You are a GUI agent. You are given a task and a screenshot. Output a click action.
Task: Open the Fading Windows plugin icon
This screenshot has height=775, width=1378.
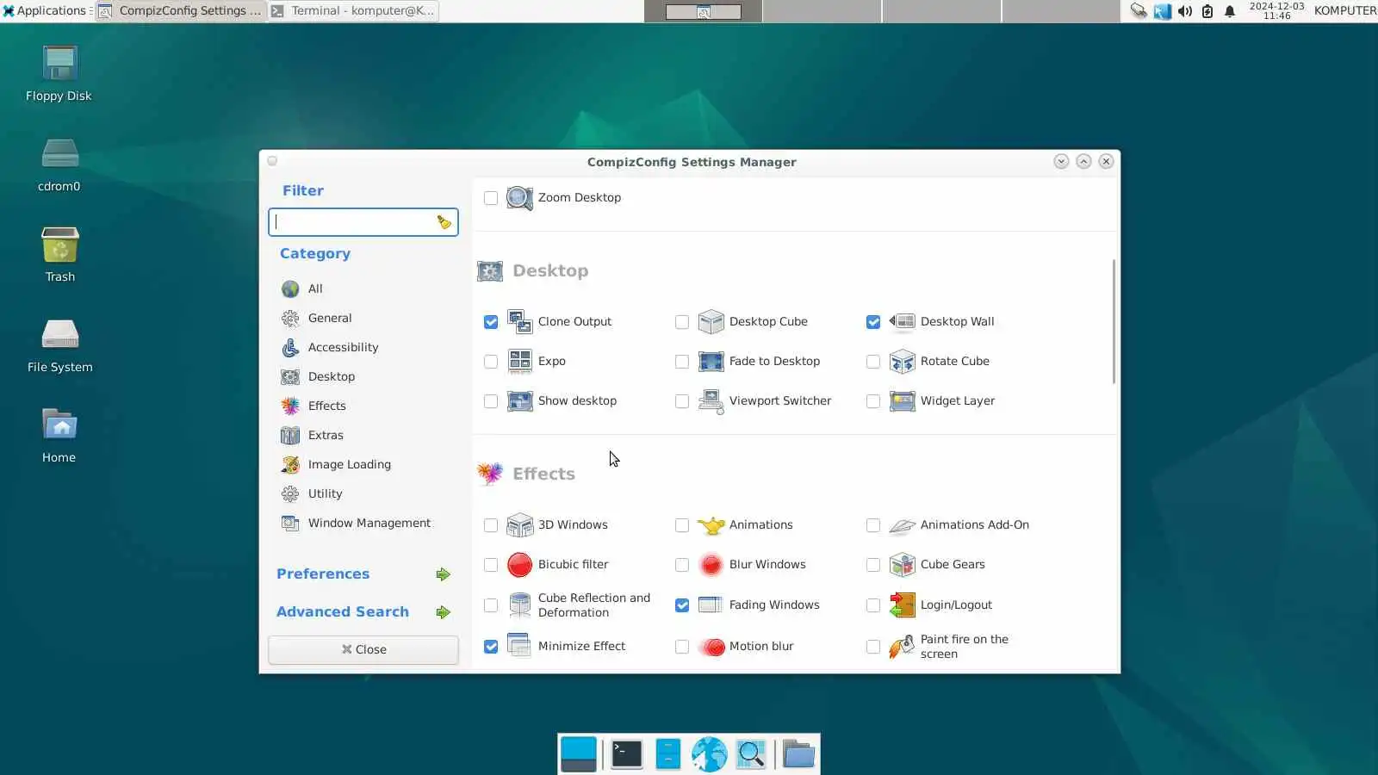[711, 604]
